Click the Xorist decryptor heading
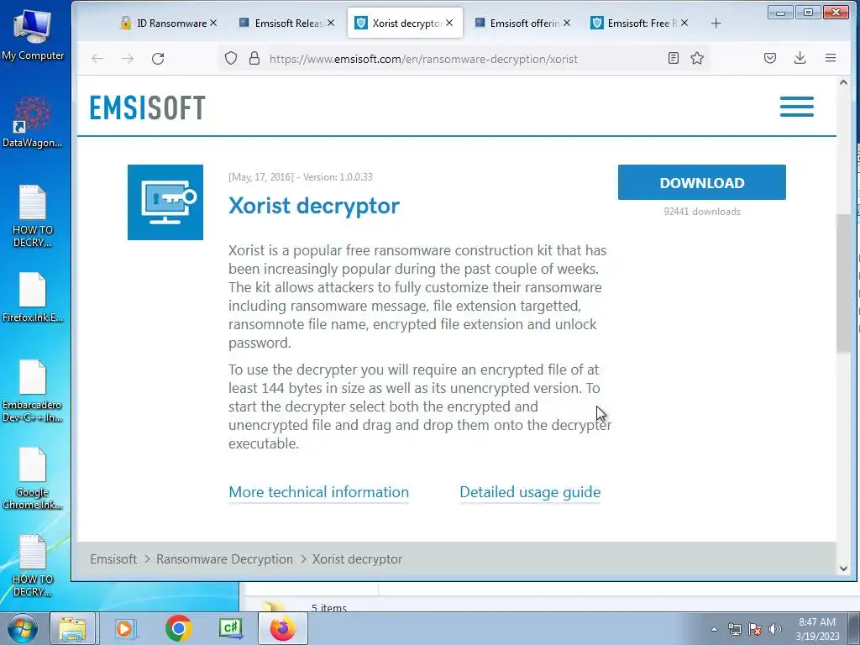 click(x=314, y=206)
